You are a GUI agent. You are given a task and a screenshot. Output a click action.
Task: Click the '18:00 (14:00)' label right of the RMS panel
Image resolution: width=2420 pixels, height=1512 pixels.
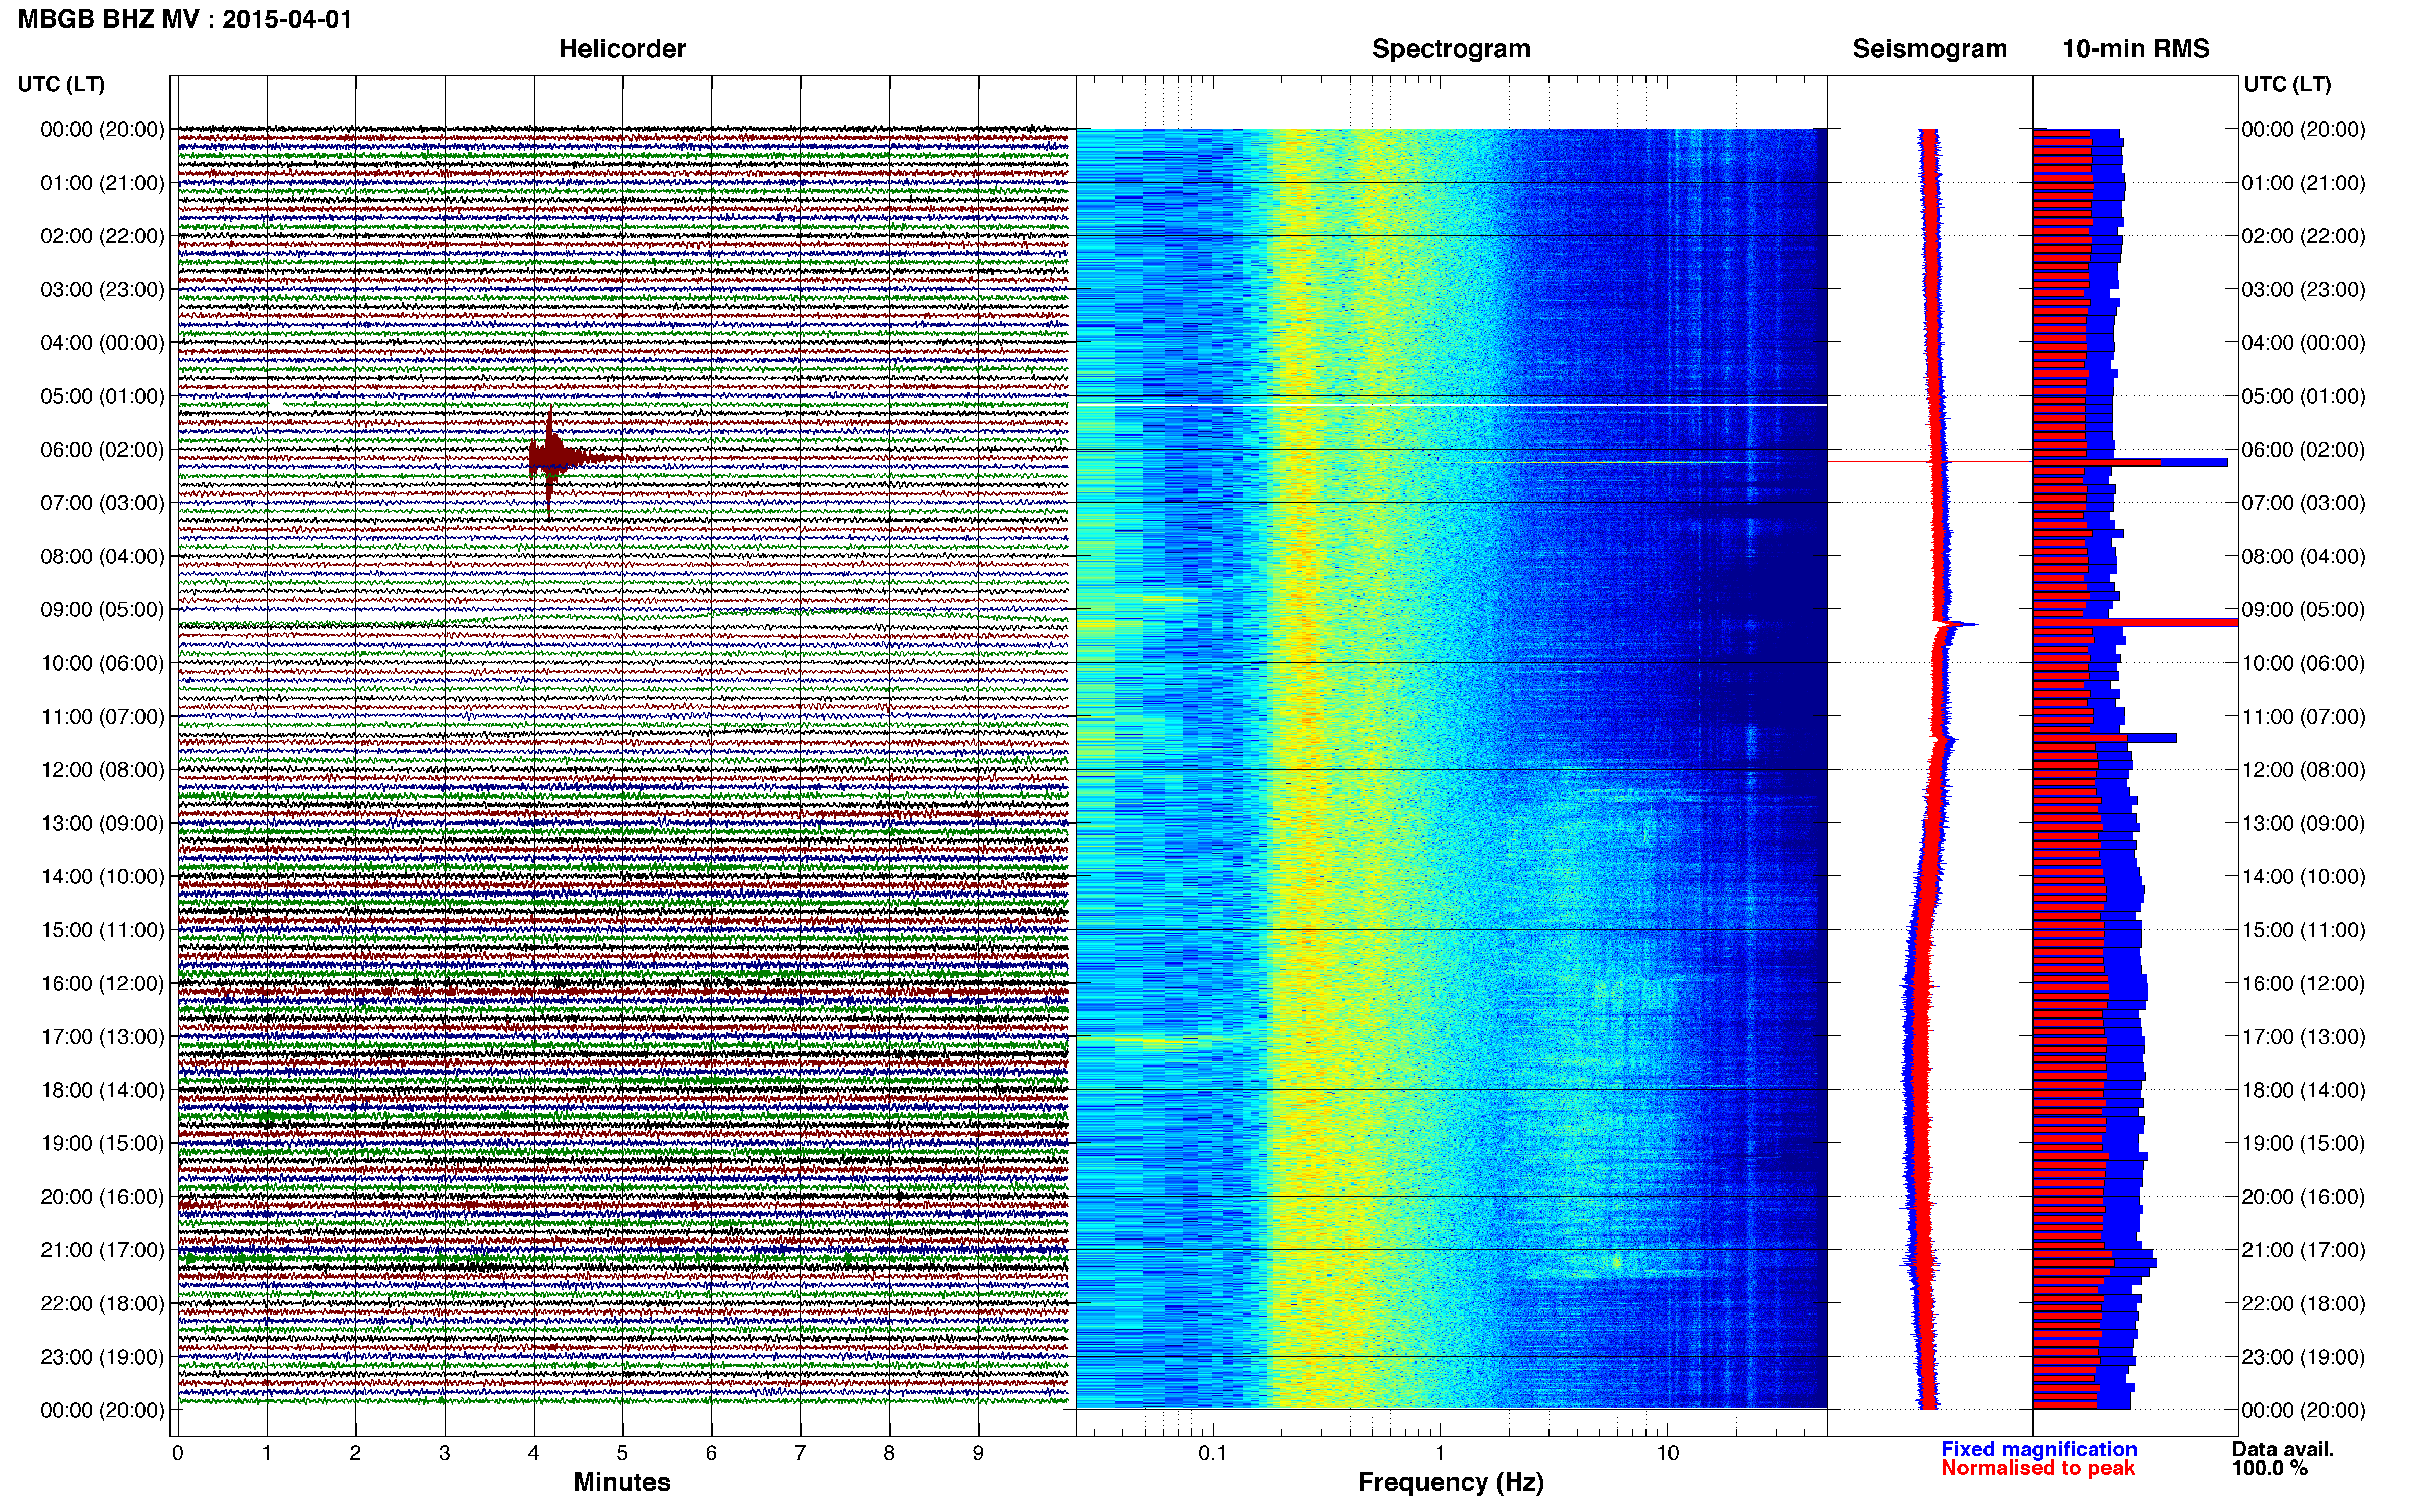point(2304,1090)
